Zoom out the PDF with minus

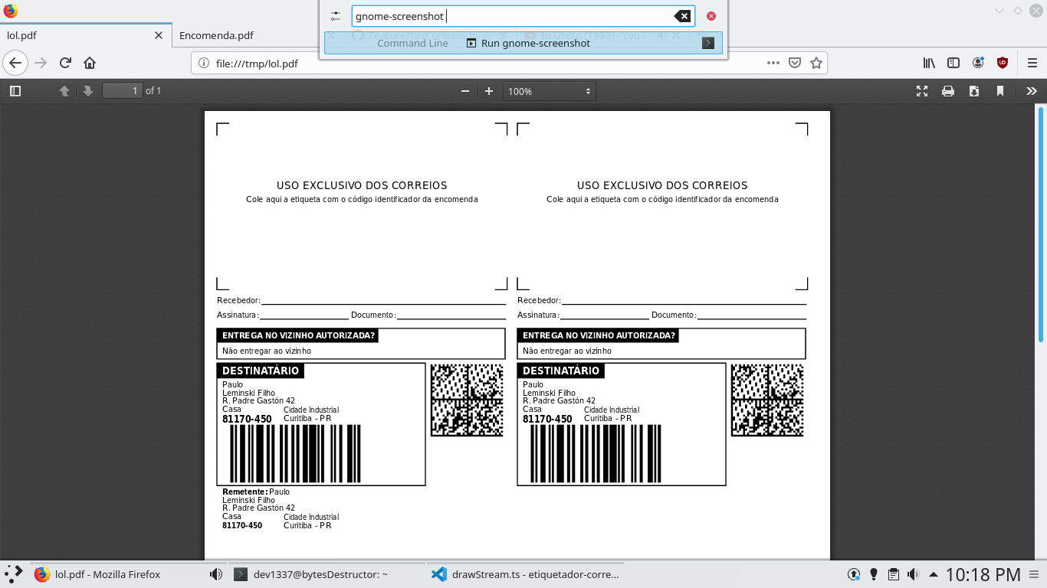tap(464, 91)
